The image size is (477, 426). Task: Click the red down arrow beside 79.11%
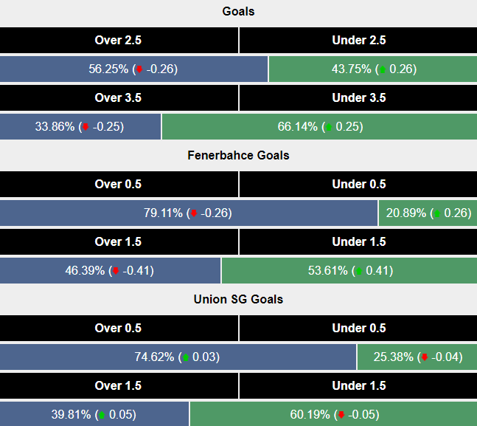click(x=193, y=213)
